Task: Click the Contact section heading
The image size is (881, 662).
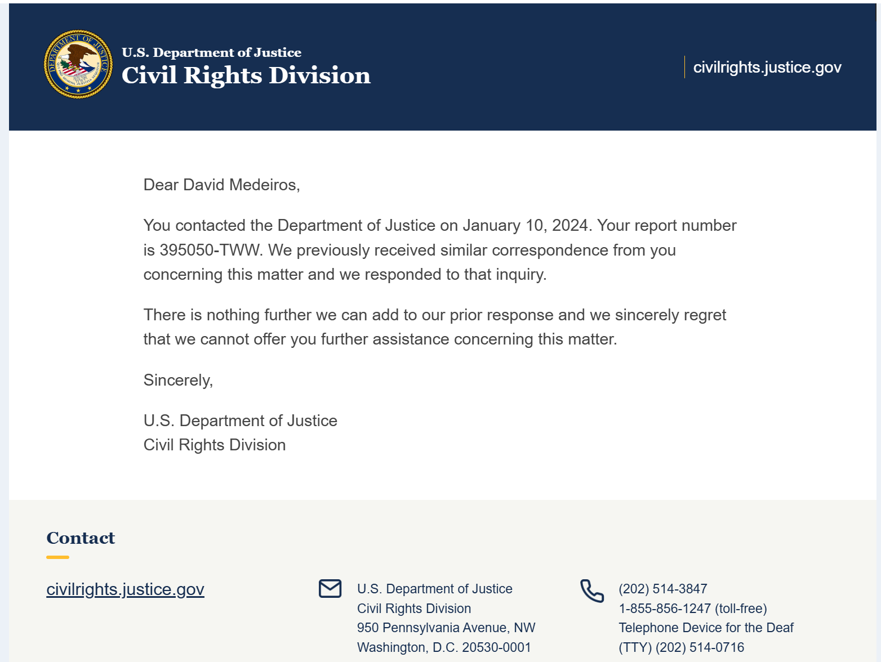Action: click(x=81, y=538)
